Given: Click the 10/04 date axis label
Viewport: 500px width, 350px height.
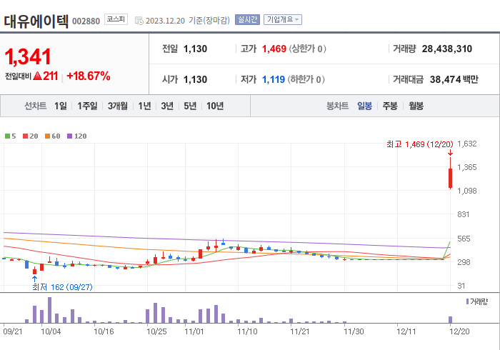Looking at the screenshot, I should 51,331.
